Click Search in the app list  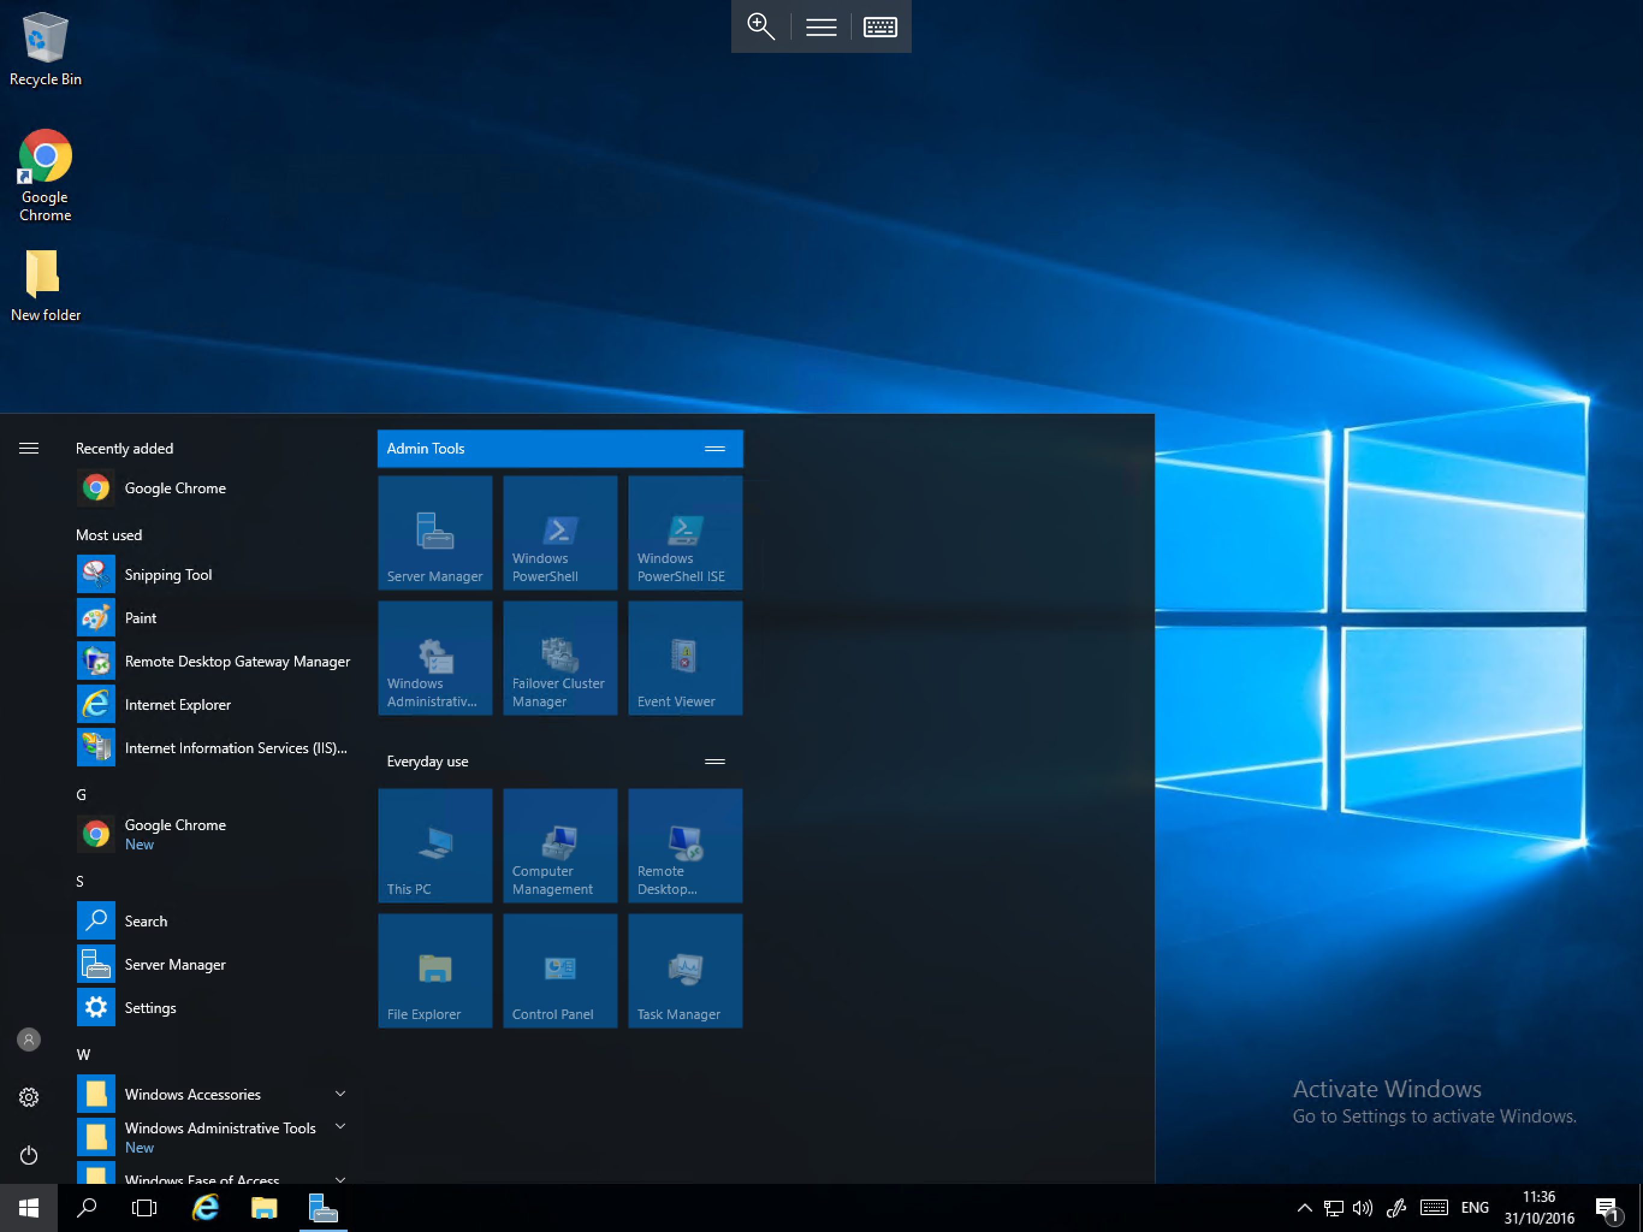(145, 920)
